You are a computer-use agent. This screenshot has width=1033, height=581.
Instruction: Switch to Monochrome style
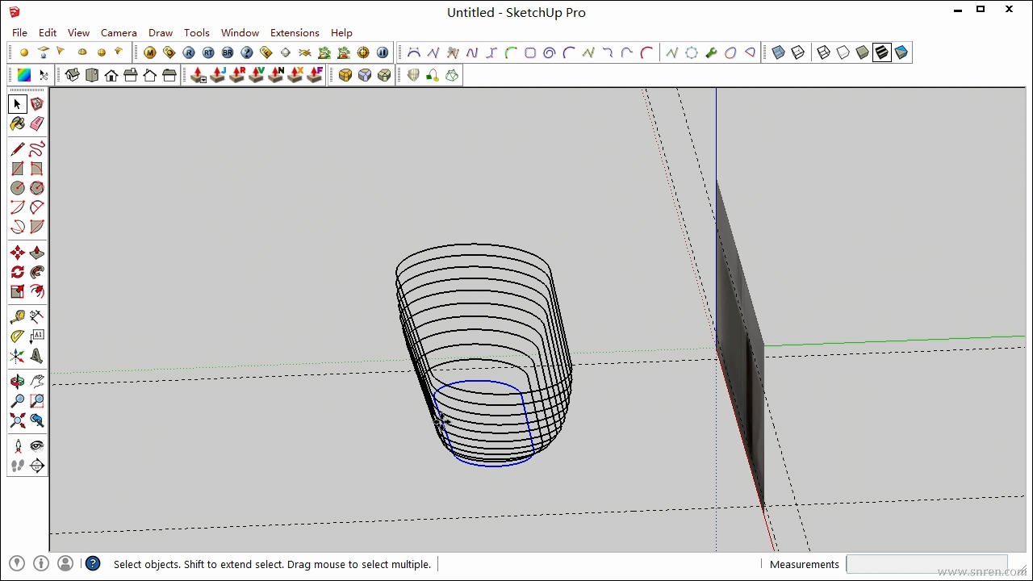point(901,52)
